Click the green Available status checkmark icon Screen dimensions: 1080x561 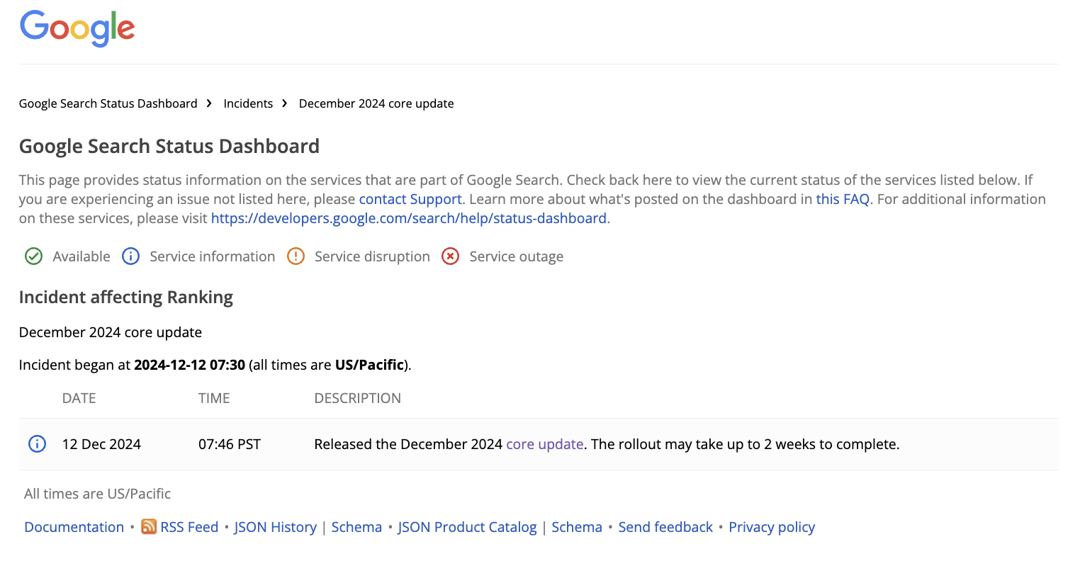click(33, 256)
